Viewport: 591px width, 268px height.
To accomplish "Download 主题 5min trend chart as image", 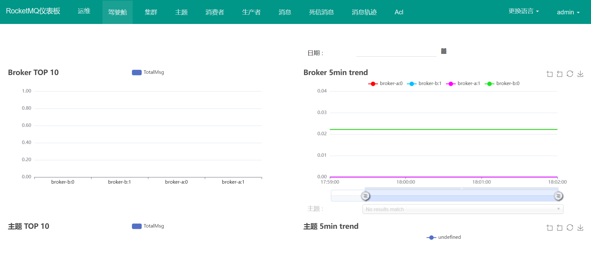I will coord(580,228).
